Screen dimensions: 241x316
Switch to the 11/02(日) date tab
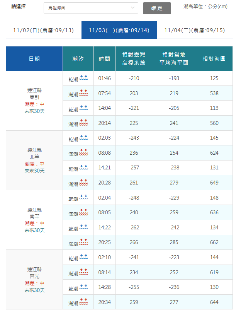(43, 30)
